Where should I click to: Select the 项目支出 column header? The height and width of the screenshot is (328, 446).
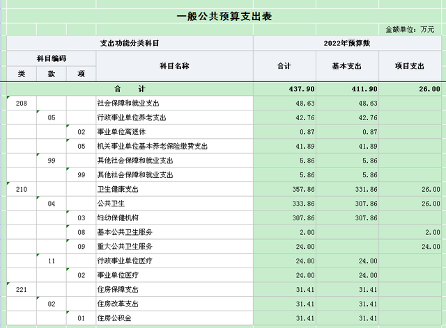click(x=410, y=65)
